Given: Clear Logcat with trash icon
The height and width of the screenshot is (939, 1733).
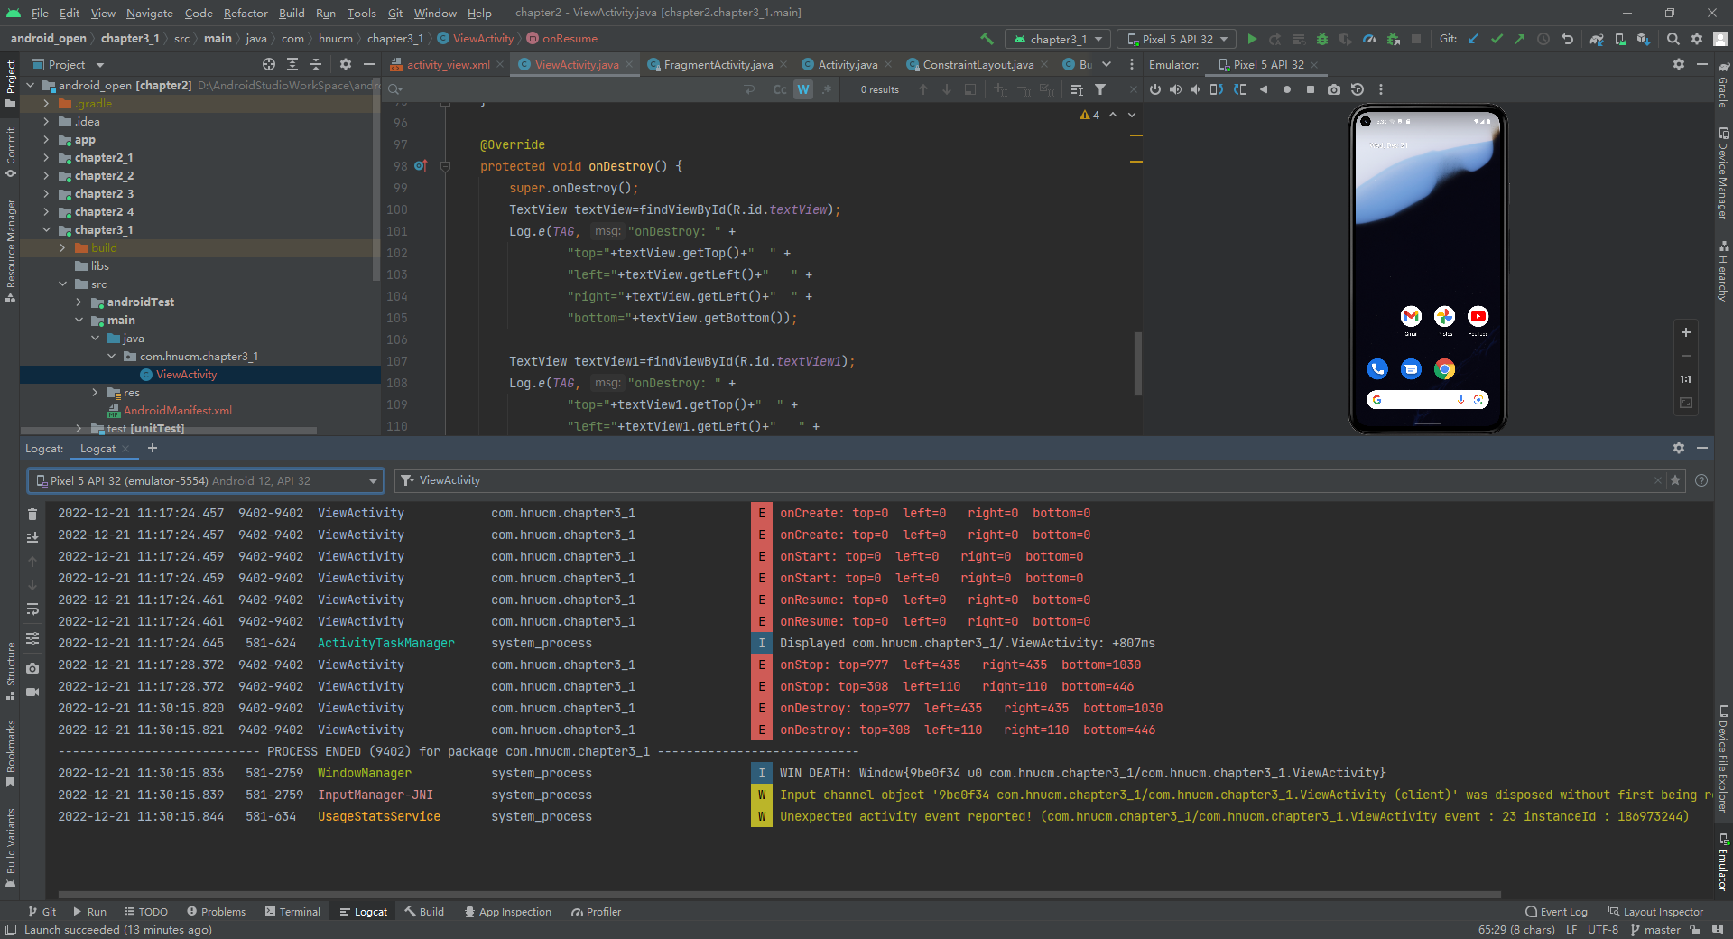Looking at the screenshot, I should coord(32,514).
